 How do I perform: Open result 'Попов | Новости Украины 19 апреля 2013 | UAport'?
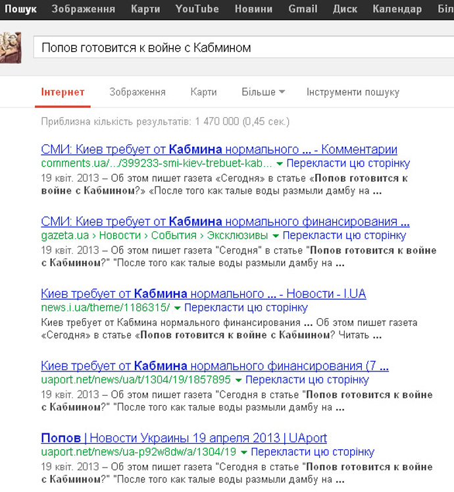click(x=184, y=438)
